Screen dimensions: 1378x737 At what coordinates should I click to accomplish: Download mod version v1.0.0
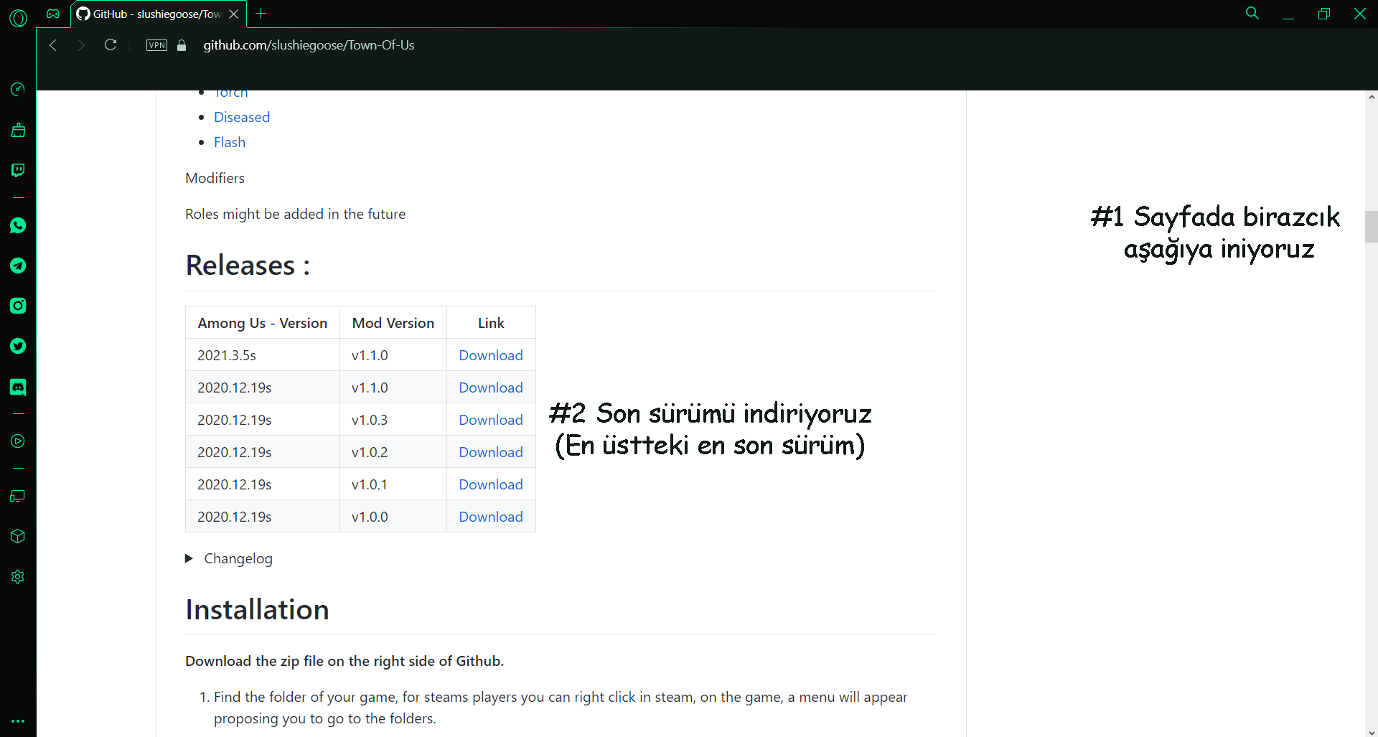(x=491, y=517)
